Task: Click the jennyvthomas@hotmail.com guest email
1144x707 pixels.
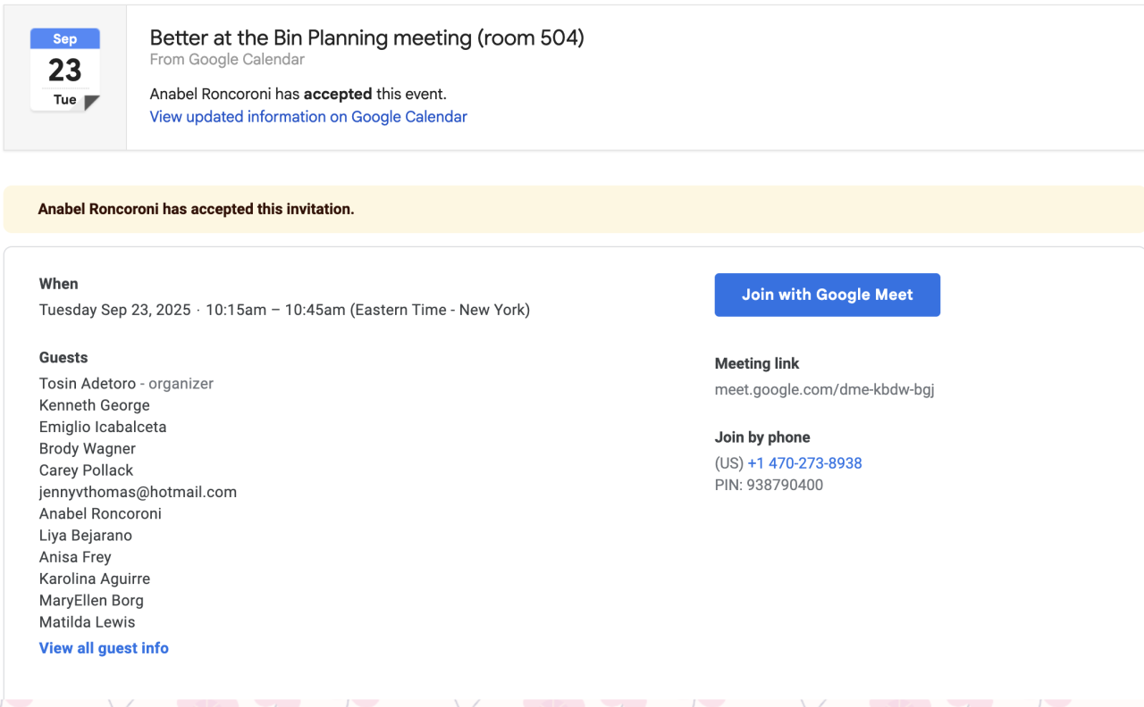Action: point(138,492)
